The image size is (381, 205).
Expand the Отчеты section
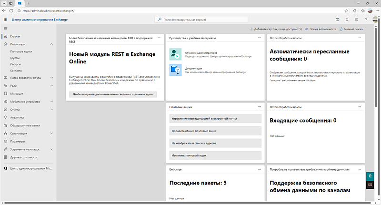[x=51, y=110]
